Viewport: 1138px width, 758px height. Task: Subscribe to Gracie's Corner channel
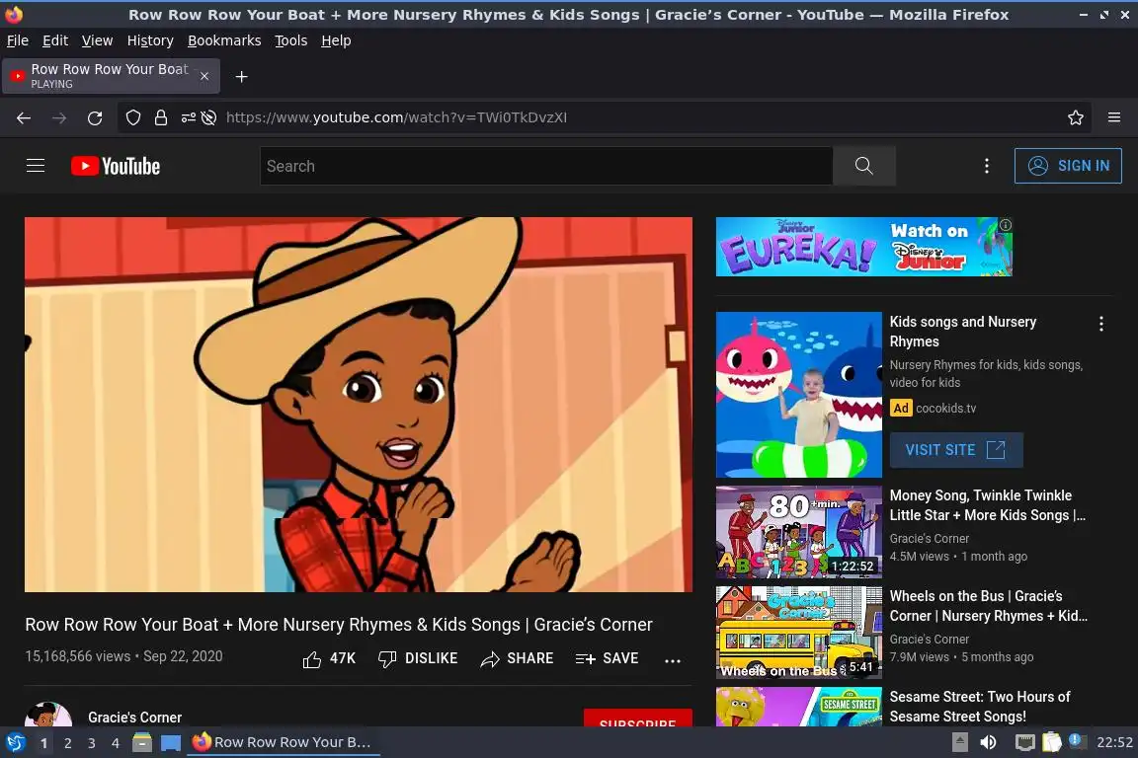[637, 719]
